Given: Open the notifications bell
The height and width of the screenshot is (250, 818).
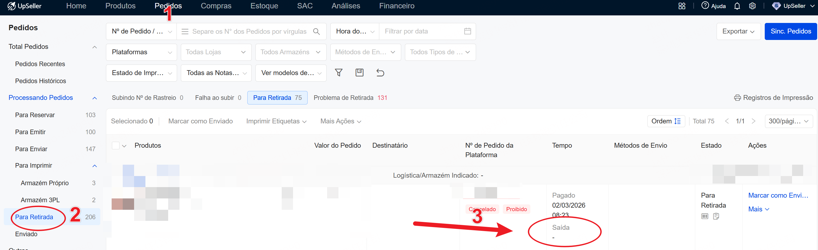Looking at the screenshot, I should [x=737, y=6].
